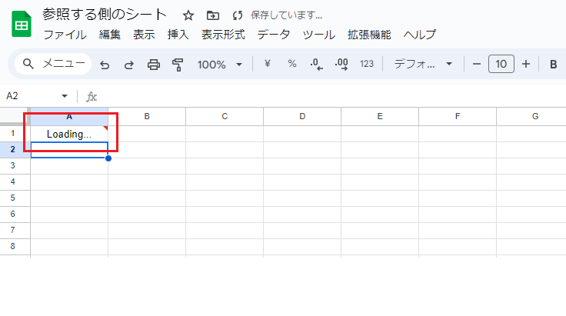Open the default font dropdown
Screen dimensions: 566x316
click(x=423, y=65)
